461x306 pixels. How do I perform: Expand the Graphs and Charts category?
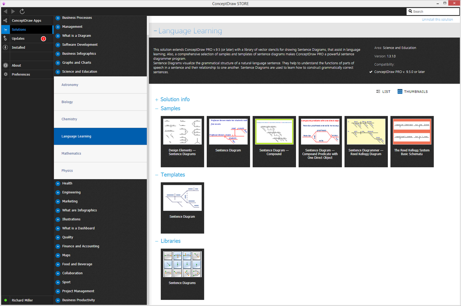point(58,63)
